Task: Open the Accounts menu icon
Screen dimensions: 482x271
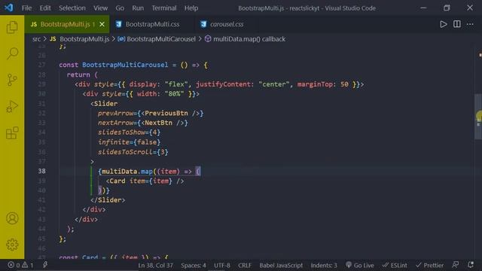Action: [x=12, y=218]
